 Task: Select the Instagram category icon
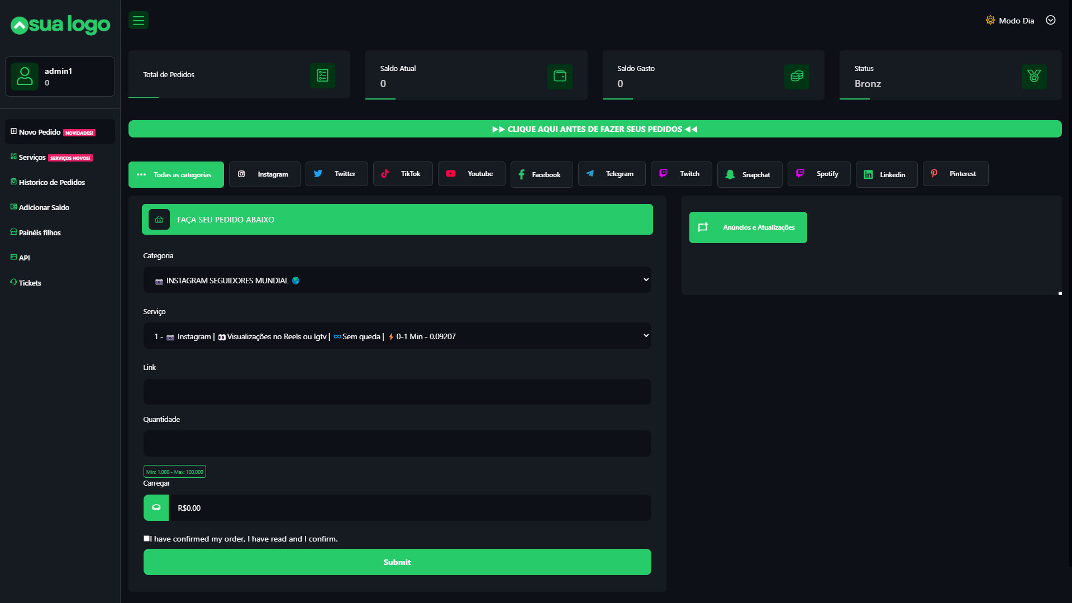point(242,174)
